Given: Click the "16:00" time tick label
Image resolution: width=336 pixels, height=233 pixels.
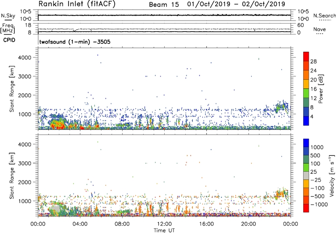Looking at the screenshot, I should (206, 224).
